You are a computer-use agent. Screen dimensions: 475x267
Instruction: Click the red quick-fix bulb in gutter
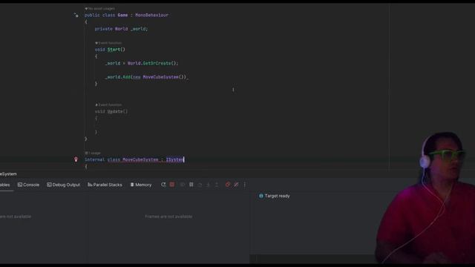pyautogui.click(x=76, y=159)
